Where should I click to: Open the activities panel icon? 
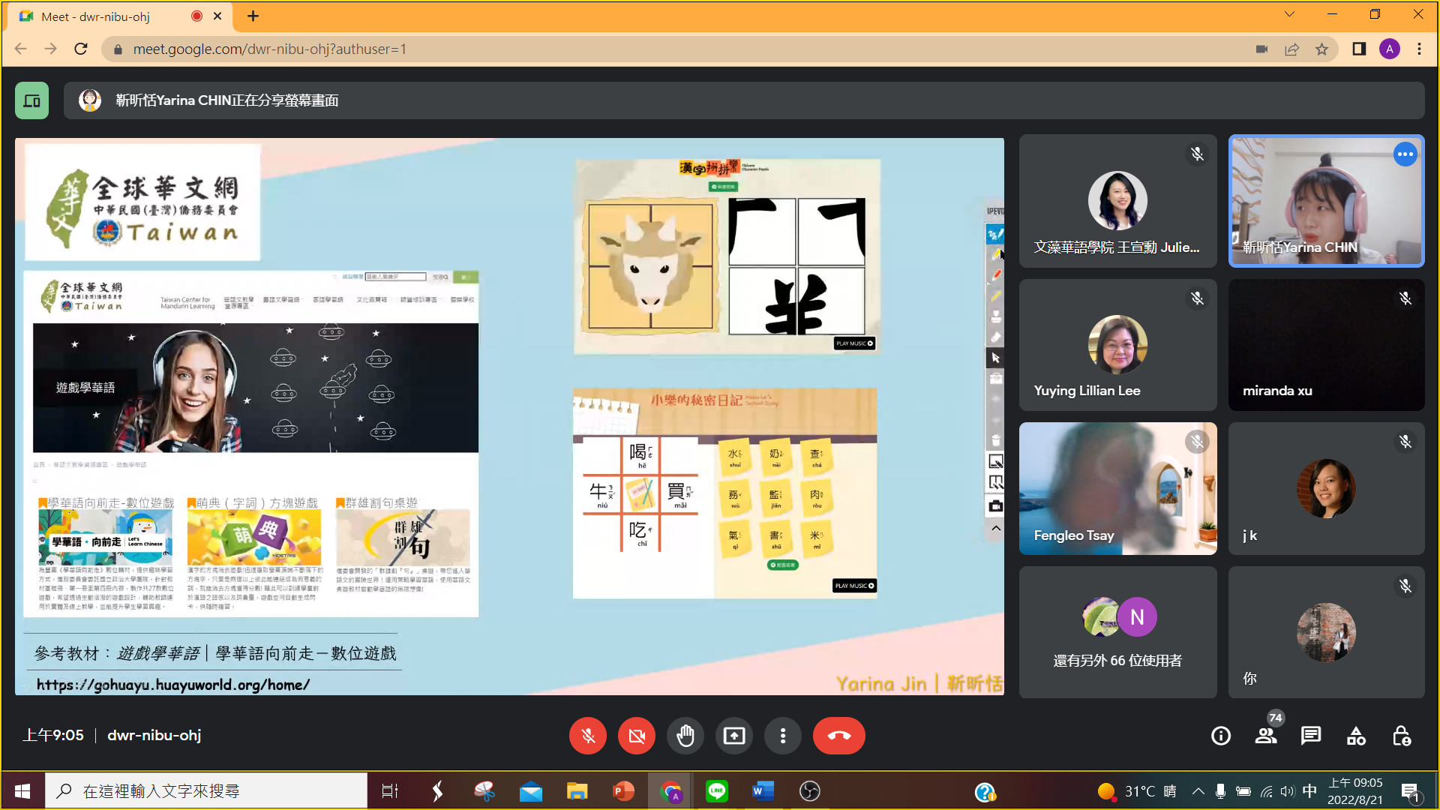pyautogui.click(x=1356, y=736)
